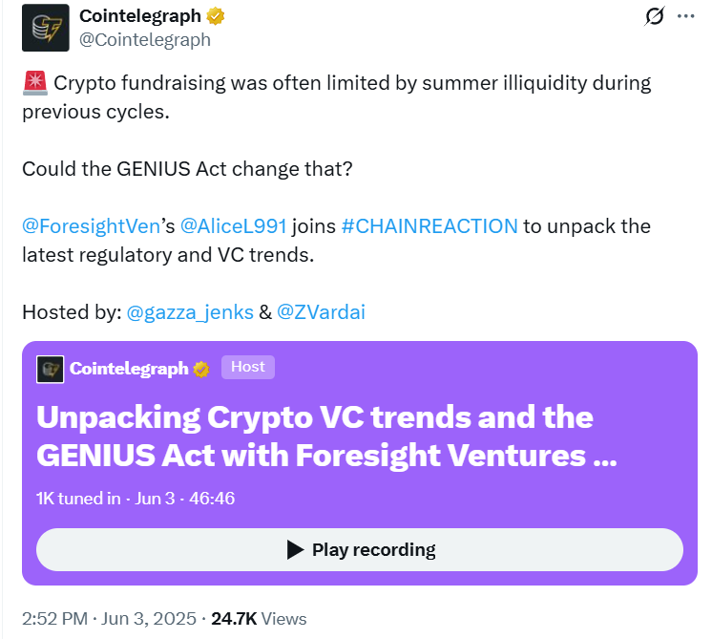Viewport: 712px width, 639px height.
Task: Click the bold Cointelegraph name at top
Action: click(140, 16)
